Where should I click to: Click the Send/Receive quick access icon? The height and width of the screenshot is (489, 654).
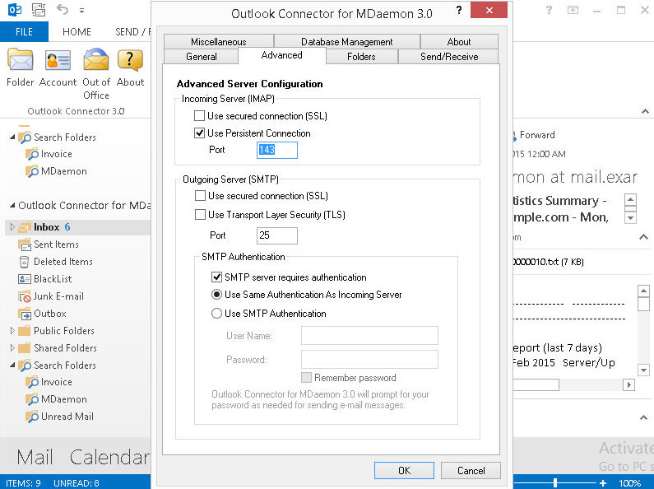coord(39,10)
